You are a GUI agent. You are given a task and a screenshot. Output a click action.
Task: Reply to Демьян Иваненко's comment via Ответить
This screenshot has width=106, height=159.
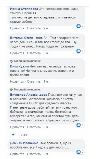click(34, 154)
